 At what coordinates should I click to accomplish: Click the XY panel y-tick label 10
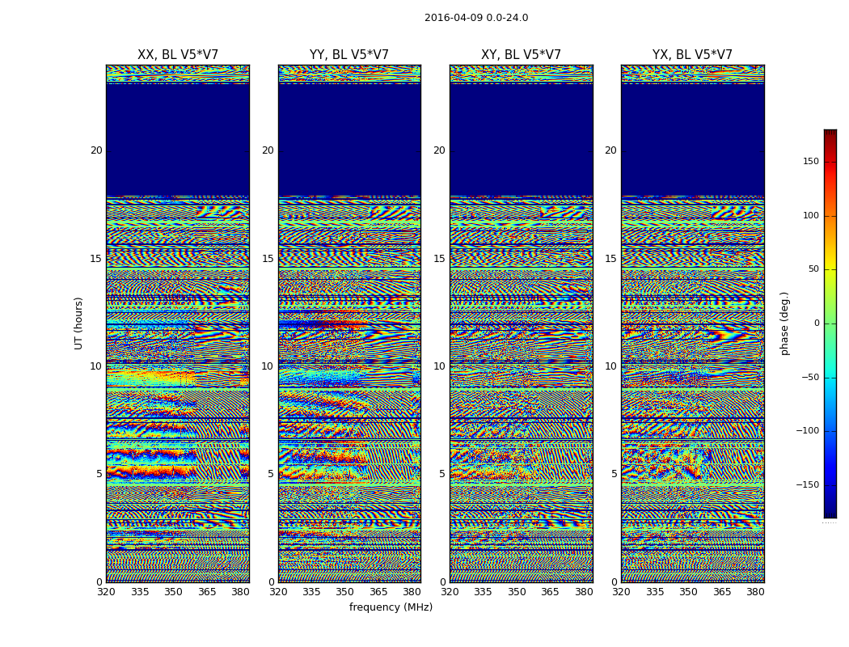[x=439, y=366]
